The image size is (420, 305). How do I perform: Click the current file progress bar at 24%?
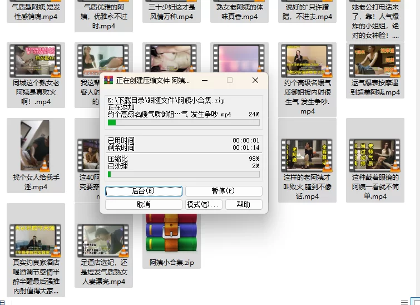(x=184, y=122)
